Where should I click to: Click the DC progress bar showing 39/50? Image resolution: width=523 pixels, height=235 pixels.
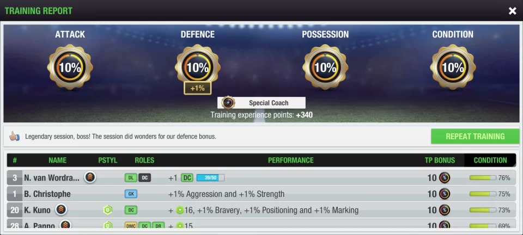coord(210,178)
